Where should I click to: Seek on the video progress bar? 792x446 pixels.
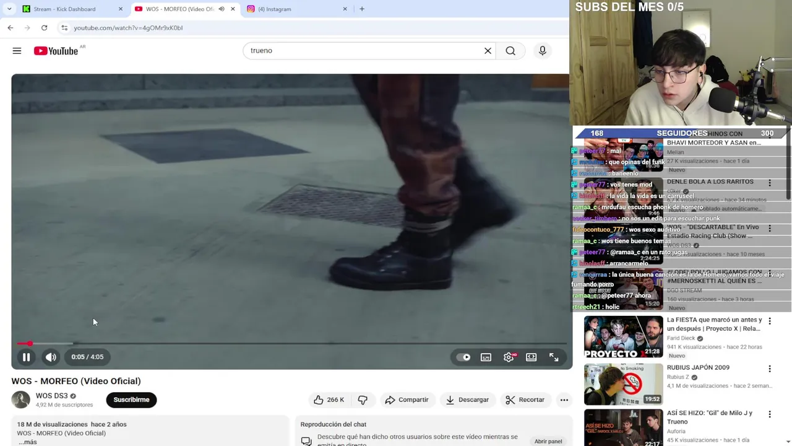(291, 343)
